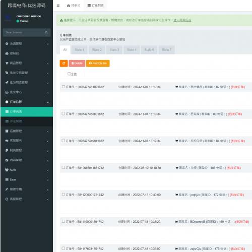Select the All orders tab
The image size is (252, 252).
[x=65, y=50]
